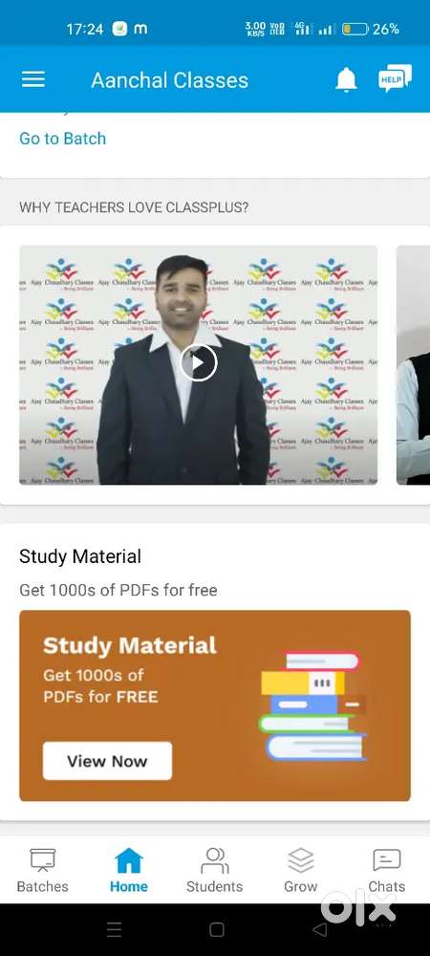This screenshot has height=956, width=430.
Task: Tap the Android back triangle button
Action: pos(319,929)
